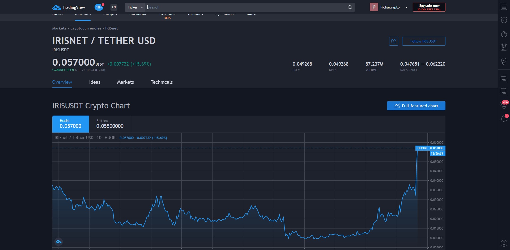The width and height of the screenshot is (510, 250).
Task: Click the IRISUSDT Crypto Chart heading
Action: 91,106
